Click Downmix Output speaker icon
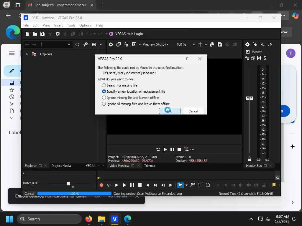Image resolution: width=302 pixels, height=226 pixels. [255, 44]
